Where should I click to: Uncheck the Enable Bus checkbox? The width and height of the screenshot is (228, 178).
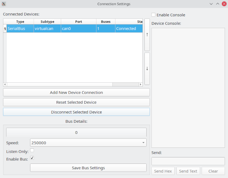pyautogui.click(x=32, y=158)
